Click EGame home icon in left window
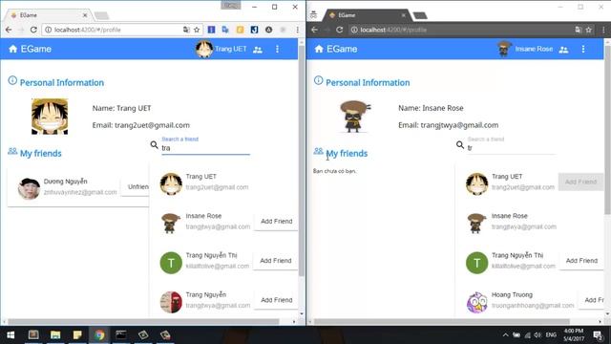 coord(12,49)
